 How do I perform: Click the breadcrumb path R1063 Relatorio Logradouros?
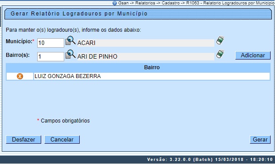(230, 3)
